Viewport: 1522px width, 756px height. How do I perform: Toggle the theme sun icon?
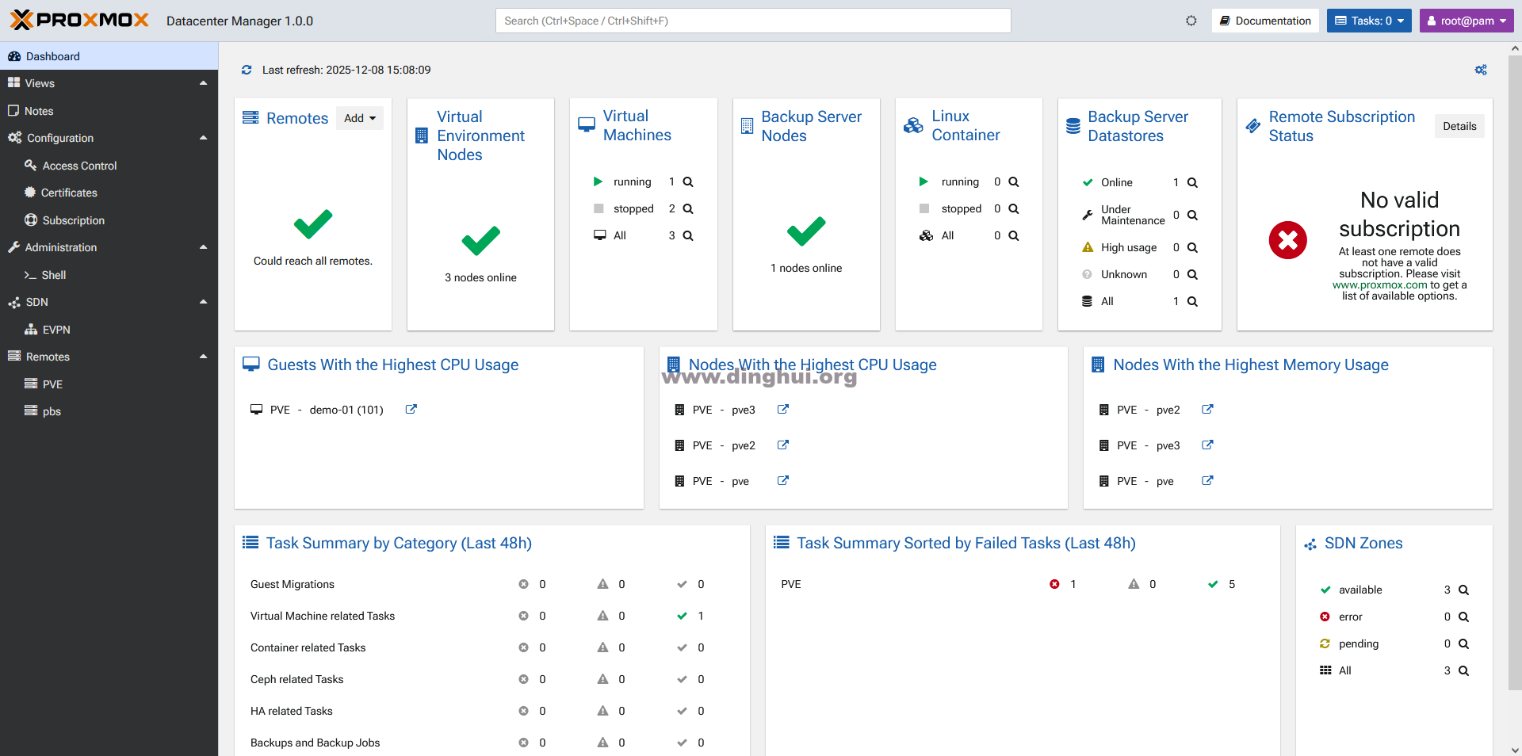coord(1191,21)
